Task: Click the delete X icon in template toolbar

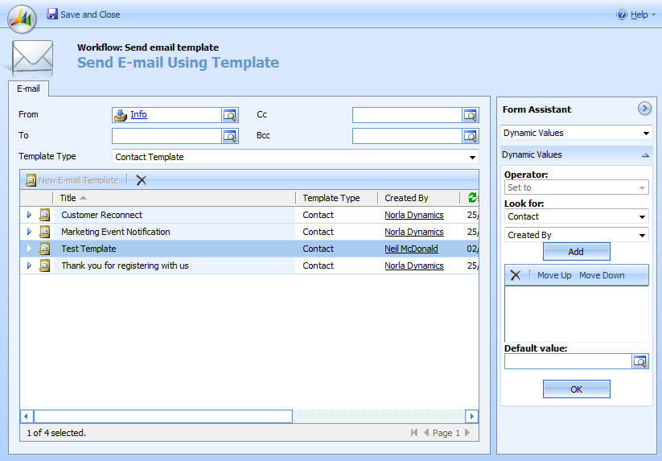Action: 142,180
